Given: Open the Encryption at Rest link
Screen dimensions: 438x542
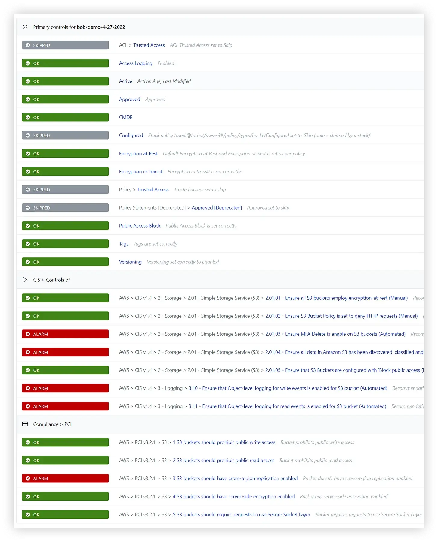Looking at the screenshot, I should pyautogui.click(x=138, y=153).
